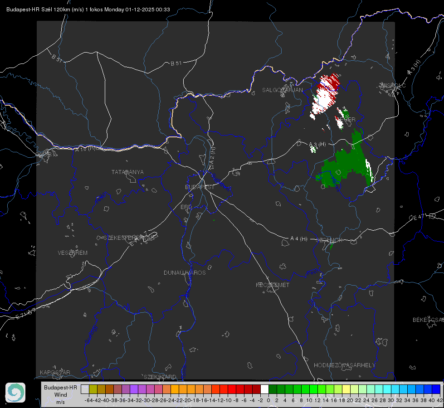Viewport: 444px width, 408px height.
Task: Click the legend value label '-64'
Action: click(x=89, y=400)
